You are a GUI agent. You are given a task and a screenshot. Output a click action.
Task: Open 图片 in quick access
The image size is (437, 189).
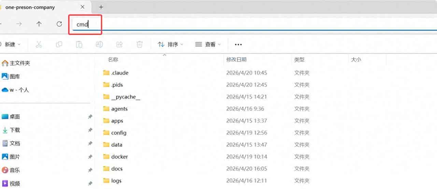pos(11,157)
